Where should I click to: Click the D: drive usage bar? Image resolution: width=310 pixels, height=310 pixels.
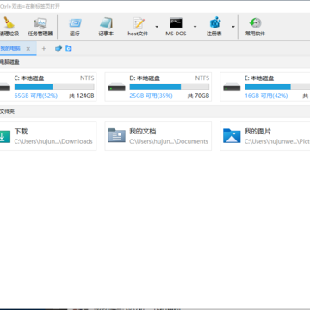click(170, 87)
